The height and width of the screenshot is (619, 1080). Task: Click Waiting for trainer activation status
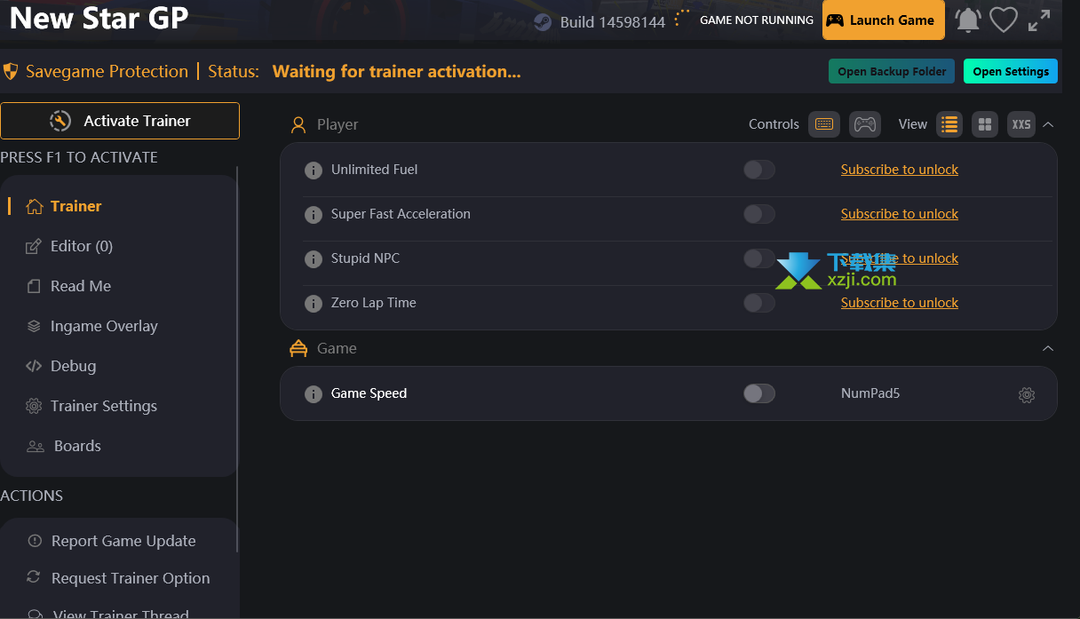point(397,72)
